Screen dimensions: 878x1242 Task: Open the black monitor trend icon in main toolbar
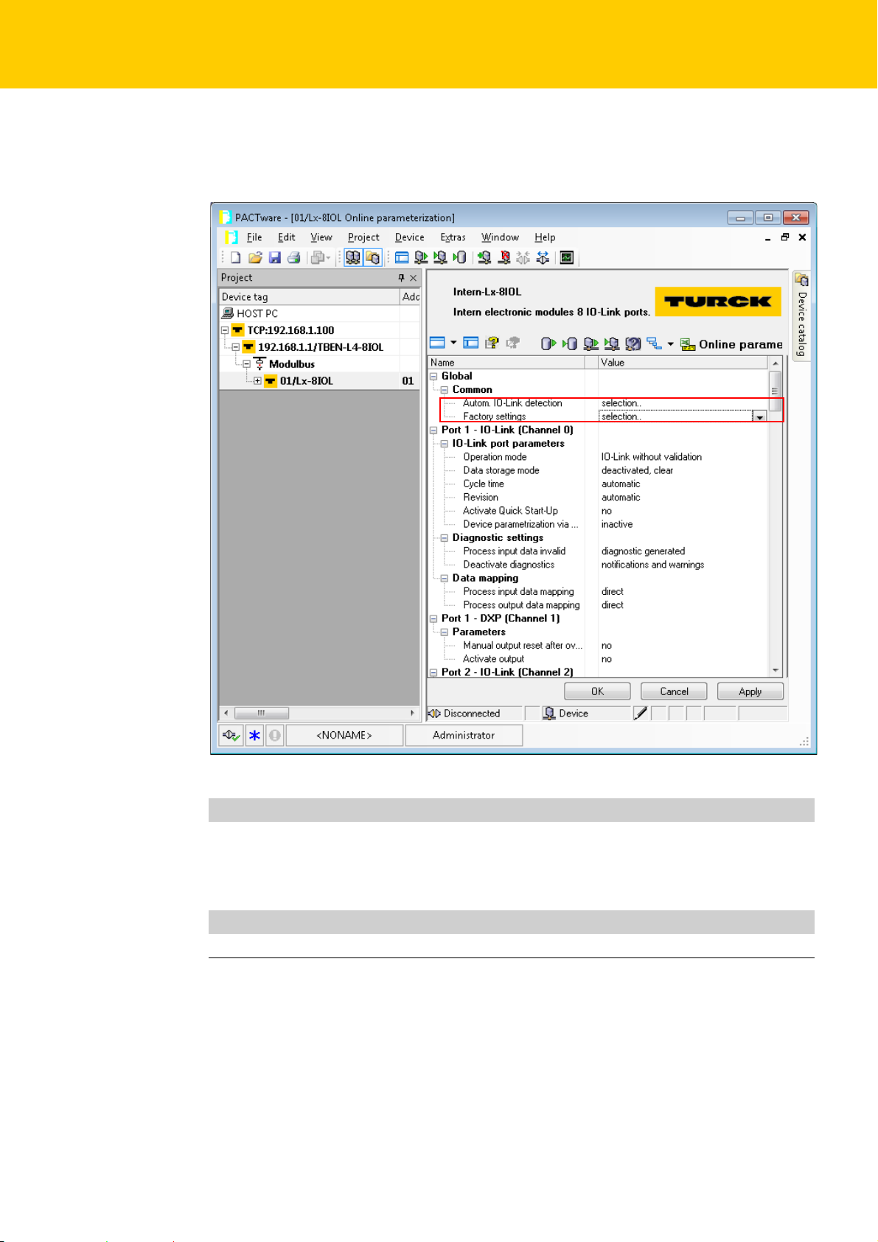coord(567,257)
